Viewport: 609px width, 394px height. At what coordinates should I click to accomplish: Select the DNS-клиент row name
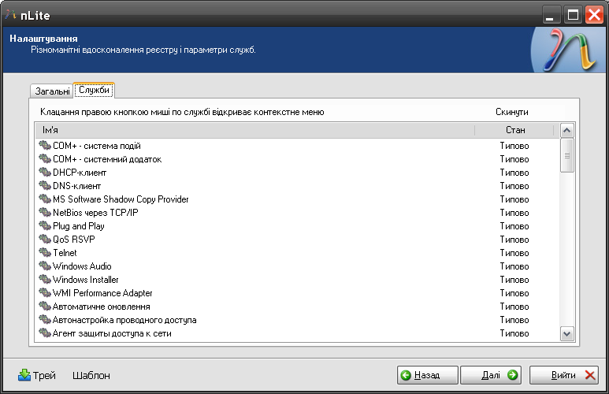(x=77, y=186)
